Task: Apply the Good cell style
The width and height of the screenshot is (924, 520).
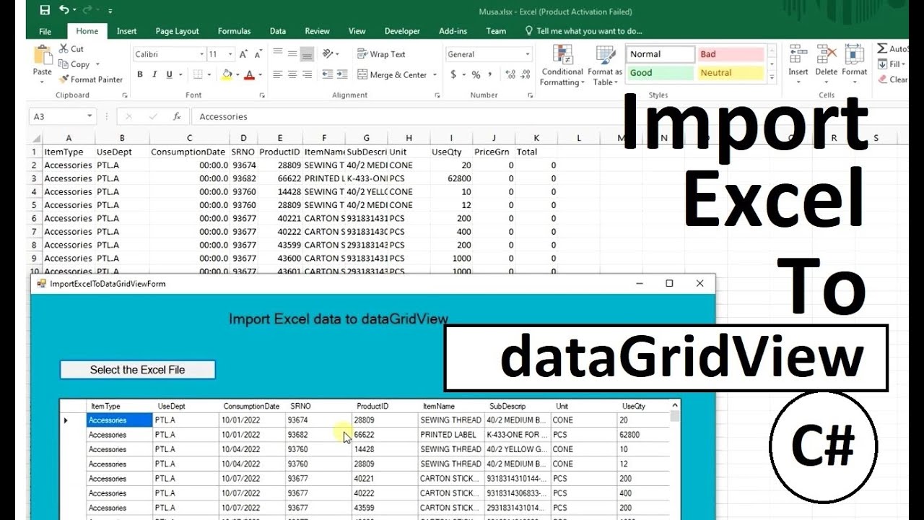Action: [x=660, y=73]
